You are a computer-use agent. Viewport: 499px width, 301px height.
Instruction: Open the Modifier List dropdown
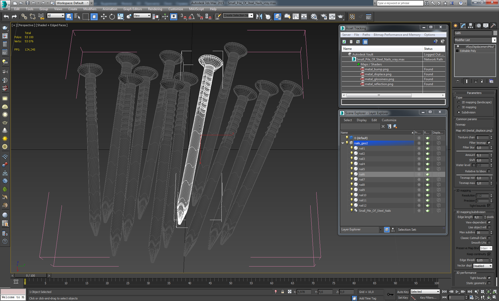coord(494,40)
